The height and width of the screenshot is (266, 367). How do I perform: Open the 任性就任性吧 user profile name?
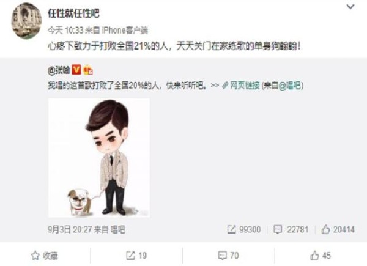(x=74, y=13)
